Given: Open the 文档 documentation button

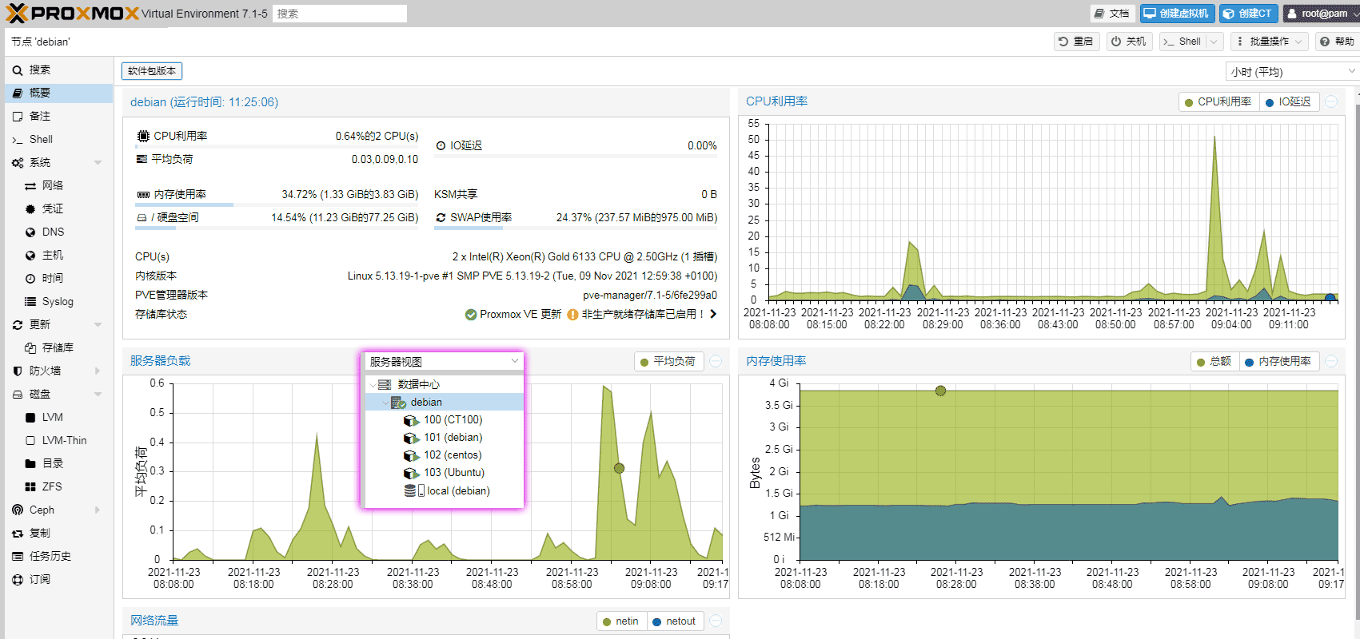Looking at the screenshot, I should [x=1112, y=14].
